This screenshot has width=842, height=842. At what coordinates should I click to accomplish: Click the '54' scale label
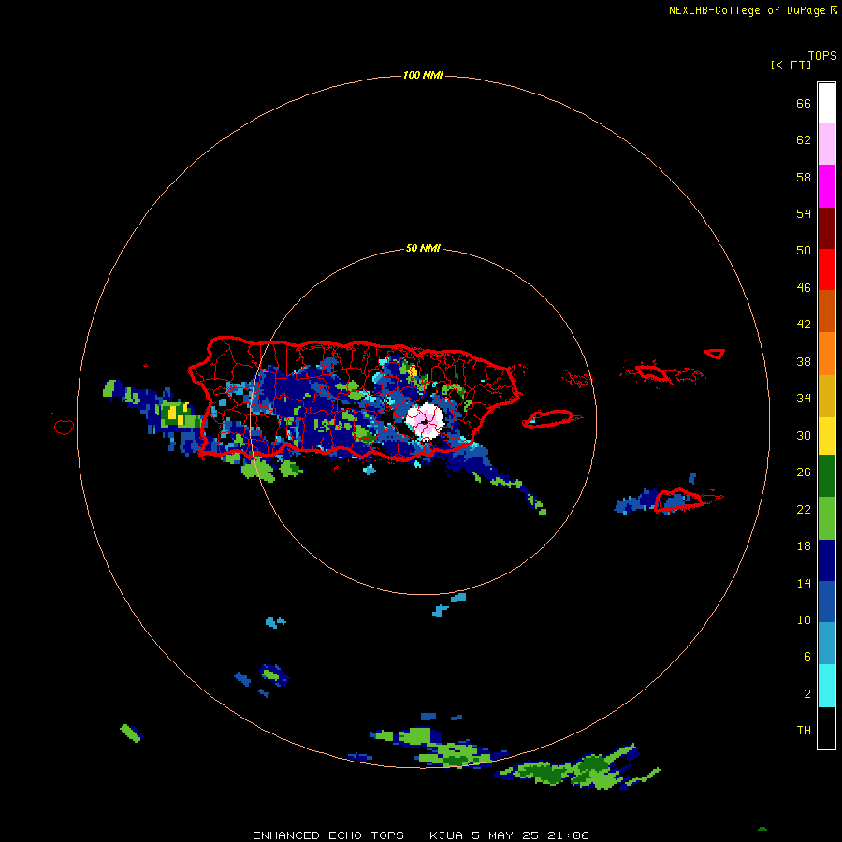click(x=804, y=213)
